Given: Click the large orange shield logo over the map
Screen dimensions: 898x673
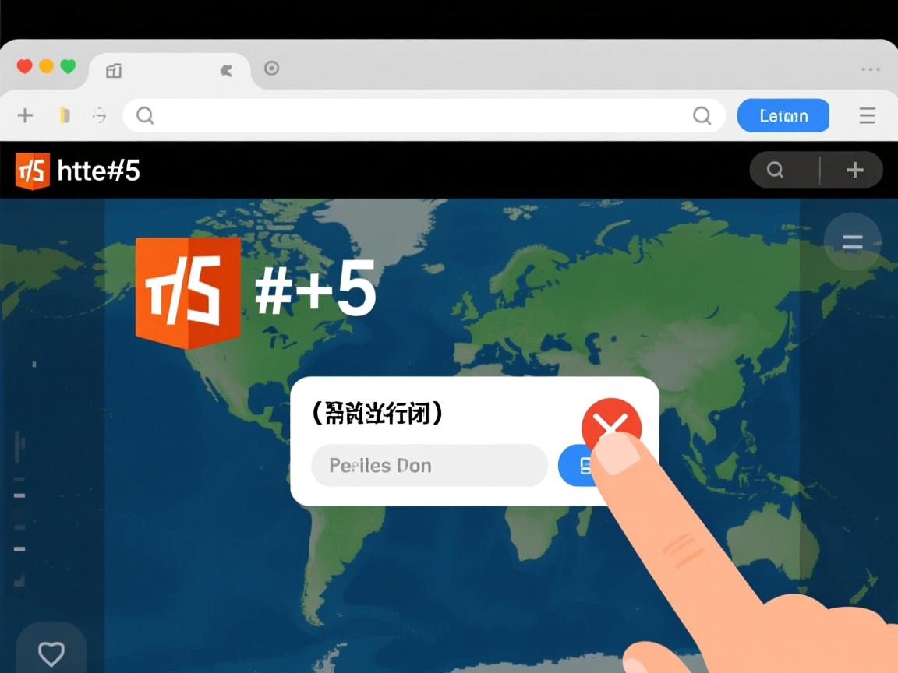Looking at the screenshot, I should click(x=188, y=292).
